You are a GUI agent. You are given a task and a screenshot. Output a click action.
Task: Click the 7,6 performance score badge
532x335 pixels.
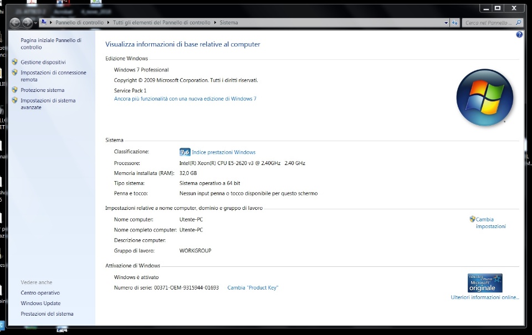point(185,152)
